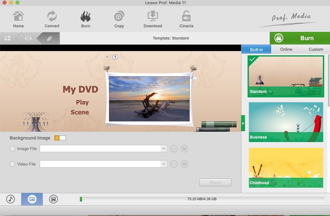Viewport: 330px width, 216px height.
Task: Open the Home module
Action: click(x=18, y=19)
